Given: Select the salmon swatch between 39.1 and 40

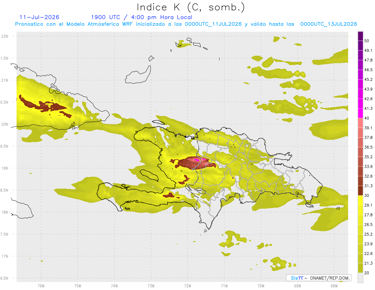Looking at the screenshot, I should click(x=360, y=123).
